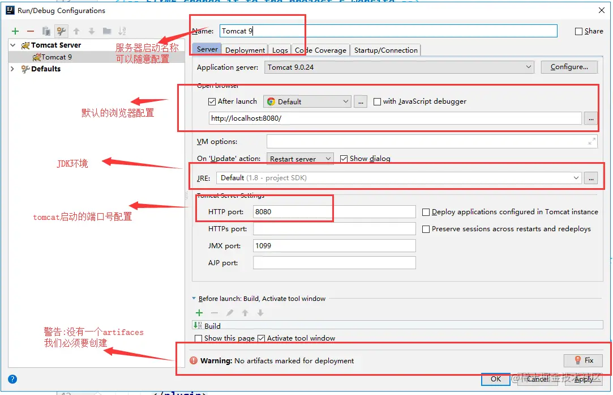Expand VM options field editor icon
The height and width of the screenshot is (395, 613).
[591, 142]
